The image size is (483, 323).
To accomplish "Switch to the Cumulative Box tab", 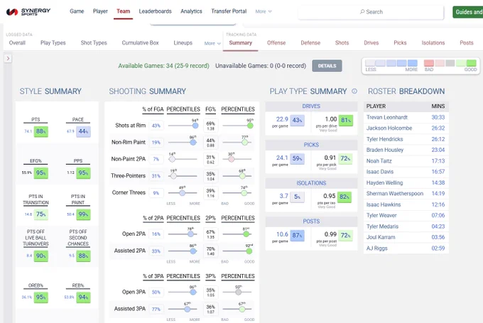I will tap(140, 43).
